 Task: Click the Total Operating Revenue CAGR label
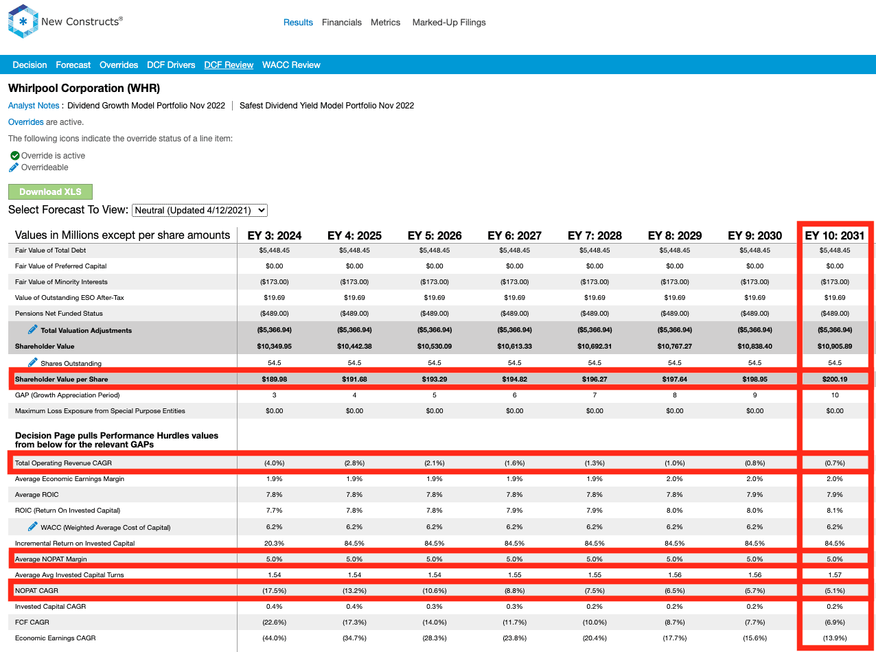point(63,463)
